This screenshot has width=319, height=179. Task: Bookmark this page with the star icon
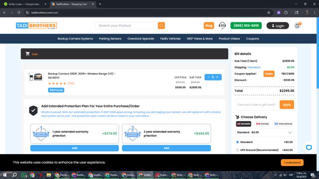269,12
